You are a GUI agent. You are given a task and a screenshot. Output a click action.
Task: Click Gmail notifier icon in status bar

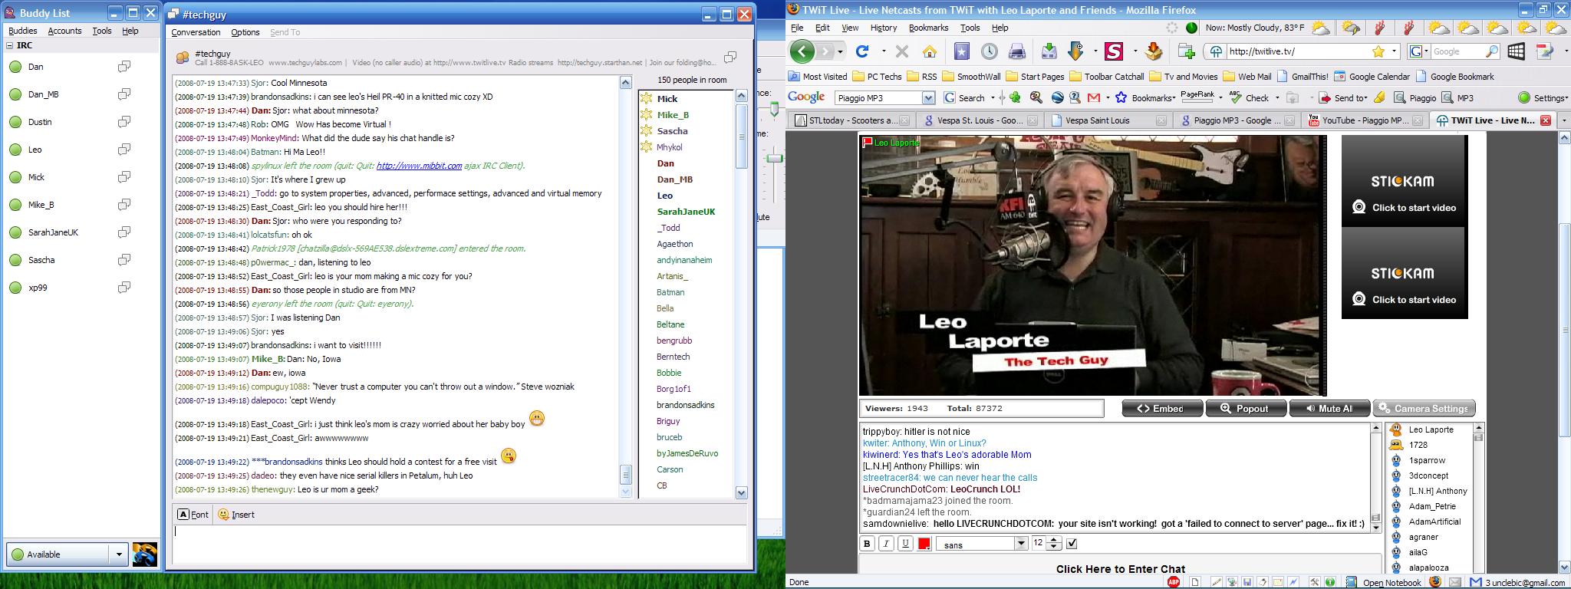click(1475, 582)
